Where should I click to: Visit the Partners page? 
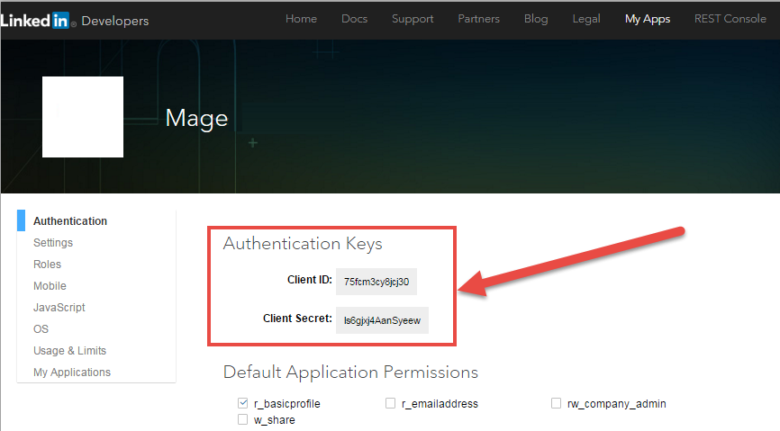tap(478, 19)
